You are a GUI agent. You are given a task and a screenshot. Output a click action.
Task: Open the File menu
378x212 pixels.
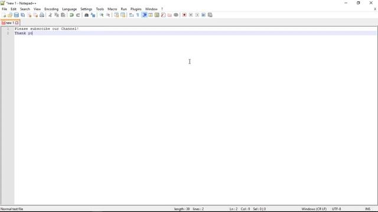[x=4, y=9]
